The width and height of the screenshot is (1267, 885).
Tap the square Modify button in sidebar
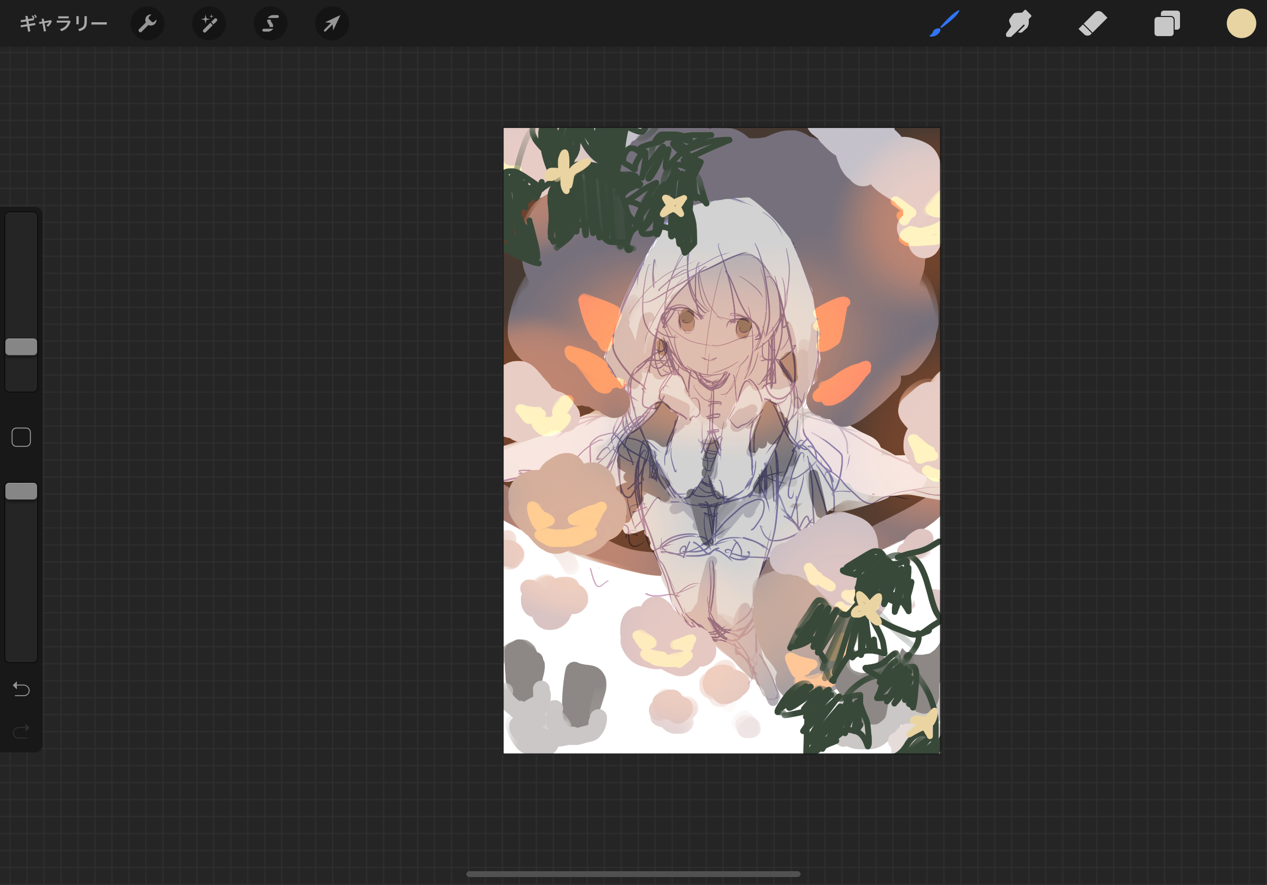pyautogui.click(x=21, y=437)
